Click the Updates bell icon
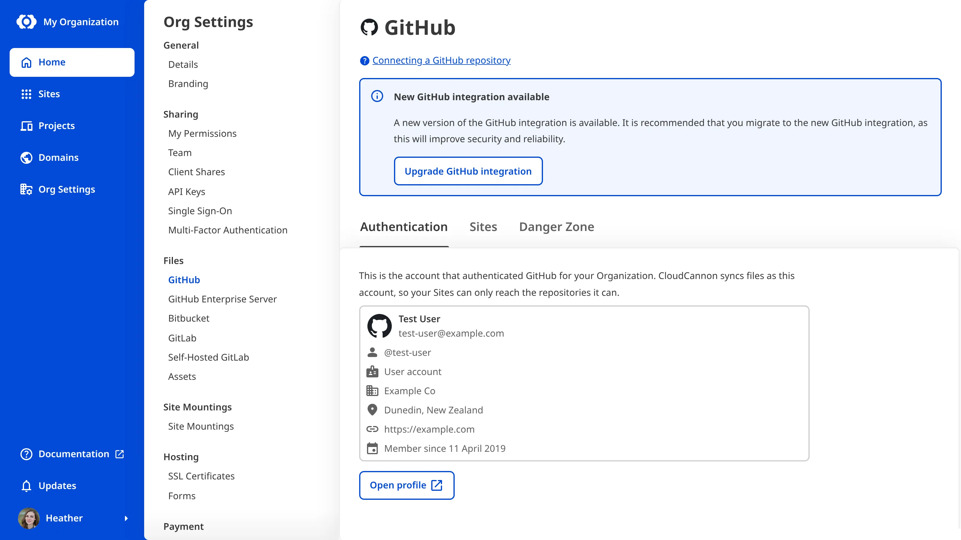The image size is (961, 540). coord(26,486)
